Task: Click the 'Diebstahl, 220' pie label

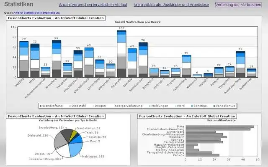Action: click(x=38, y=136)
